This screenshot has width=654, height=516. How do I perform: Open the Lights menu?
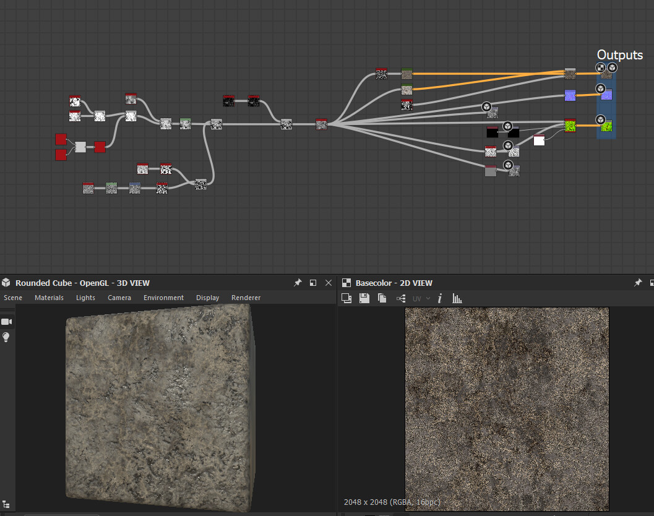(85, 298)
